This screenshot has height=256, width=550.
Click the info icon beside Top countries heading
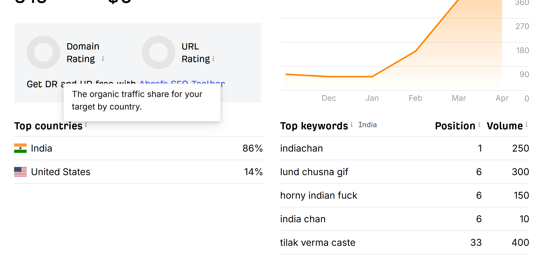tap(86, 125)
